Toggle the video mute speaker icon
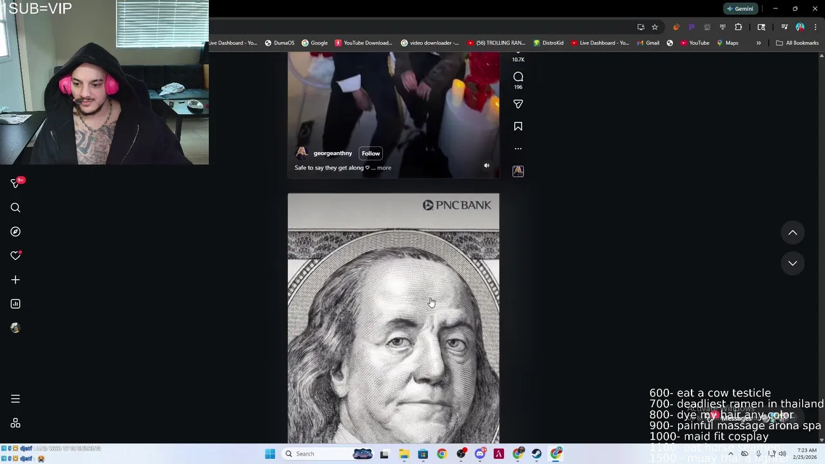 click(487, 166)
